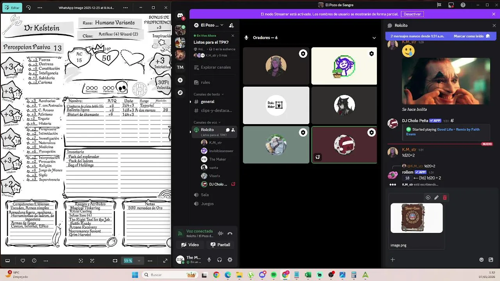Click the taskbar Buscar search box
Screen dimensions: 500x281
coord(170,275)
